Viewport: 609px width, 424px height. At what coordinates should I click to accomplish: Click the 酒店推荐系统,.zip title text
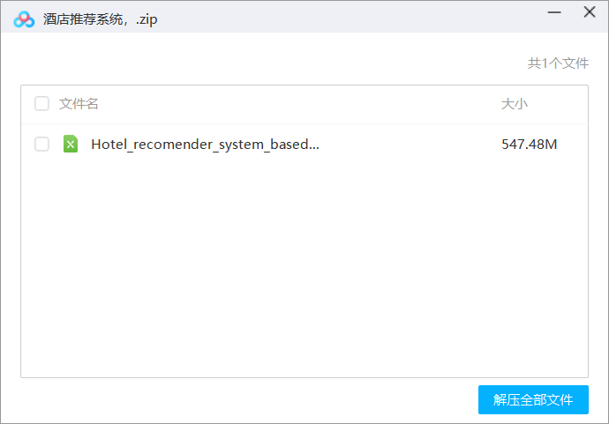[101, 19]
